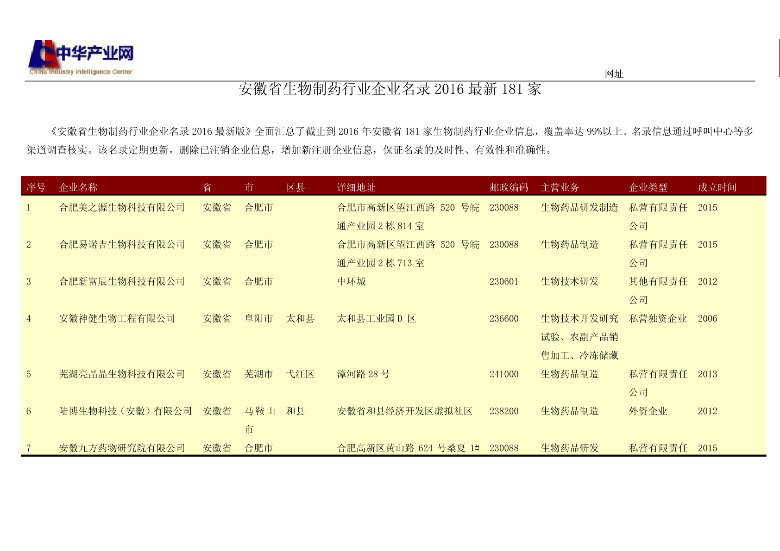Click the 主营业务 column header
The width and height of the screenshot is (780, 551).
click(x=560, y=187)
